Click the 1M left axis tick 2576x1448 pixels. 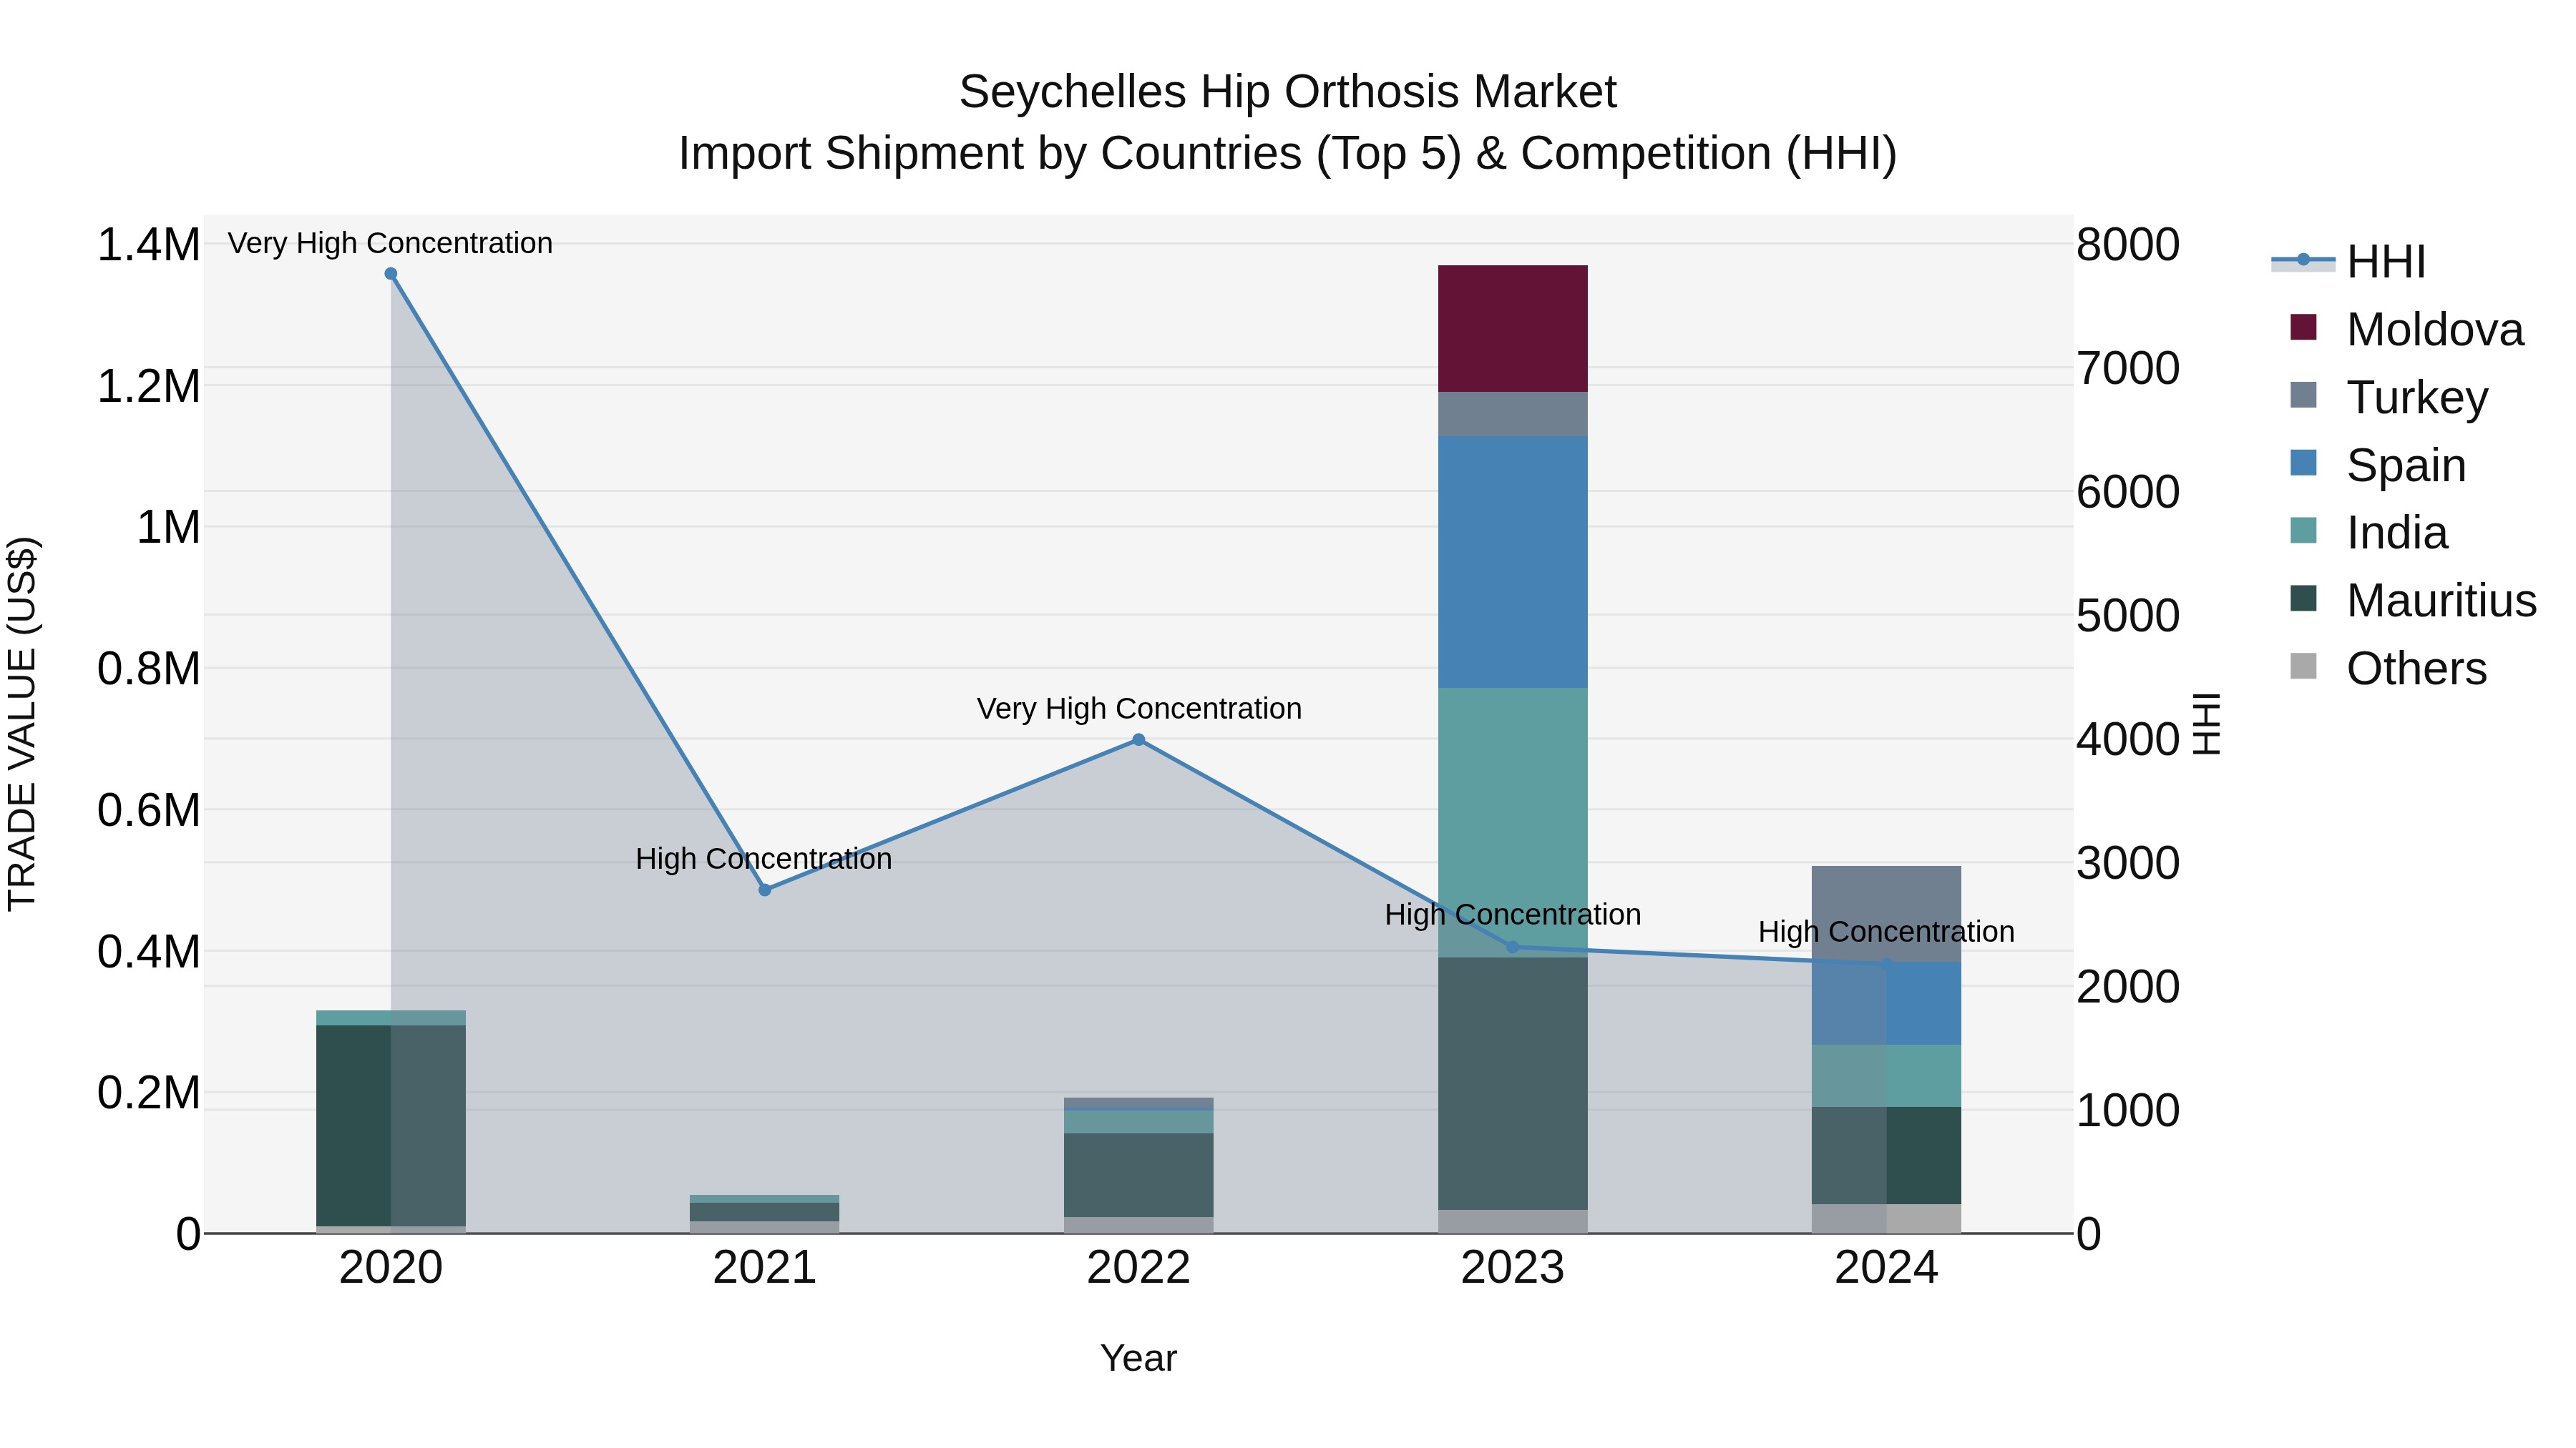click(x=168, y=526)
